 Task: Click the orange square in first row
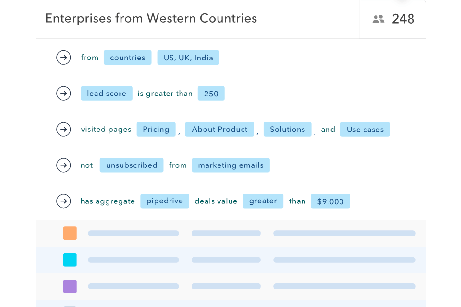[x=70, y=233]
